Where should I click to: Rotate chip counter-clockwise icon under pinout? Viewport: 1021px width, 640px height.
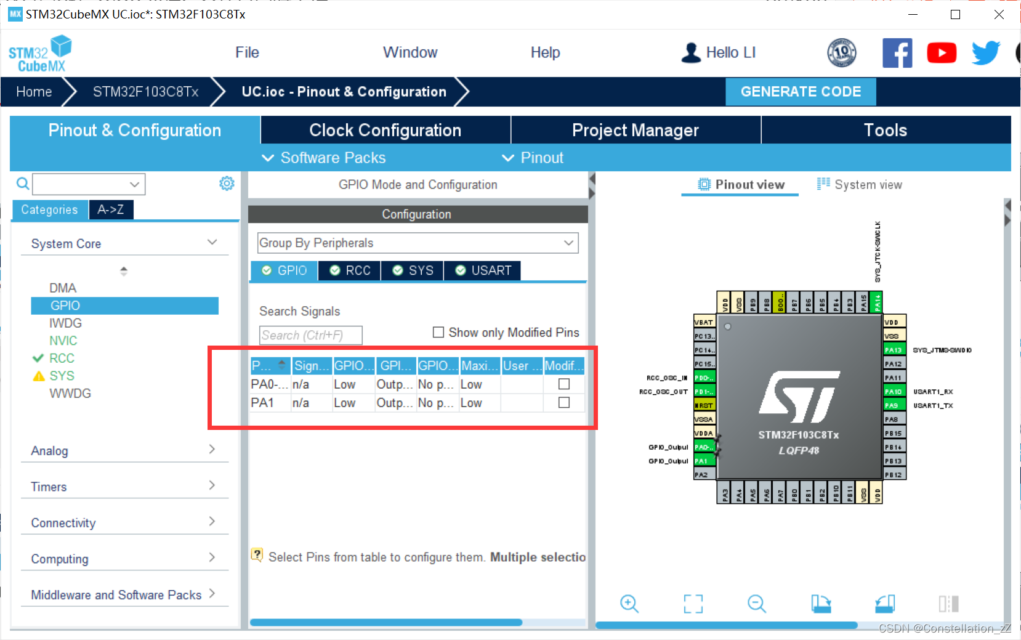pyautogui.click(x=885, y=604)
